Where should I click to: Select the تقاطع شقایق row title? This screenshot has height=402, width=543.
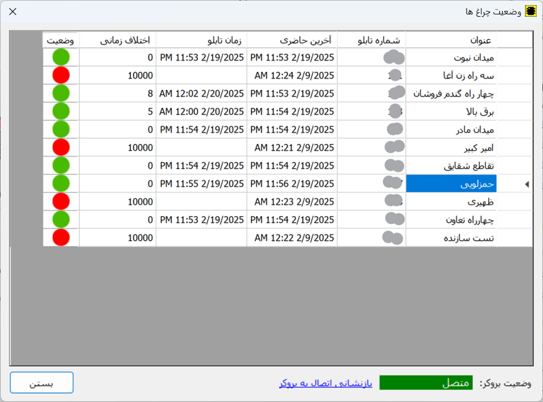click(469, 166)
